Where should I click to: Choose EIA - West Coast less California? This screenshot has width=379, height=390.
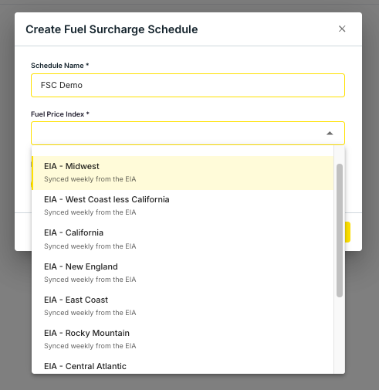(x=182, y=206)
